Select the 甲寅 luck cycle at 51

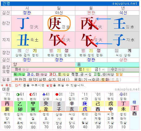tap(33, 107)
